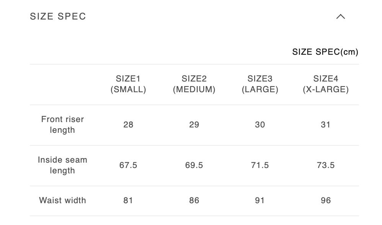Image resolution: width=382 pixels, height=225 pixels.
Task: Click waist width value 96
Action: (326, 201)
